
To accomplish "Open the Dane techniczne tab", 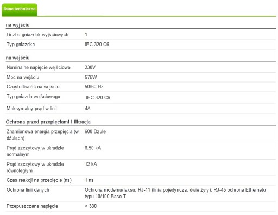I will pyautogui.click(x=20, y=10).
